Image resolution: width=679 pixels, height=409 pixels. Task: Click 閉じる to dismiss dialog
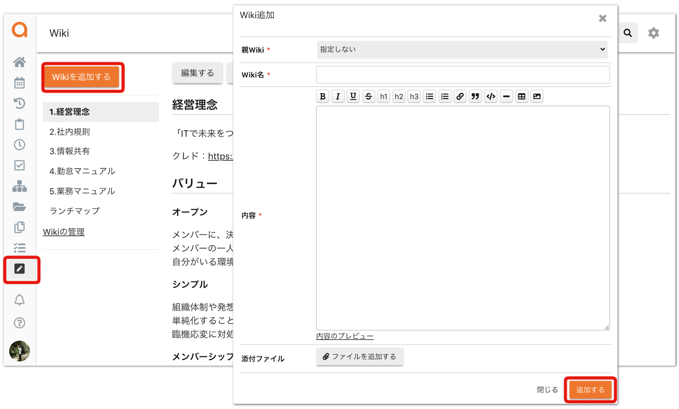pos(547,390)
